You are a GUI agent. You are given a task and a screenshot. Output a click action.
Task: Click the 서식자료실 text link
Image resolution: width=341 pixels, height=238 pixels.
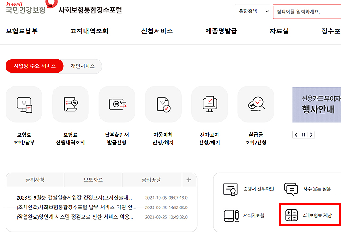click(x=253, y=215)
